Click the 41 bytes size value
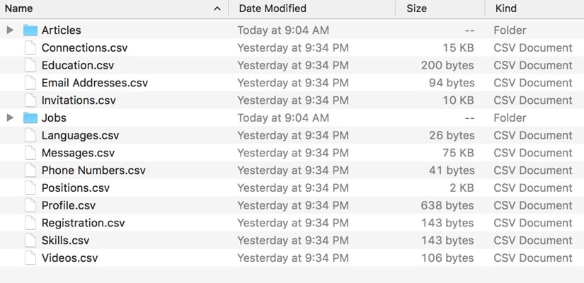Viewport: 584px width, 283px height. [452, 171]
